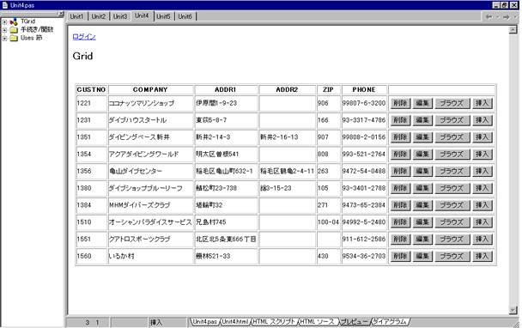Click 挿入 for customer 1221

tap(482, 103)
